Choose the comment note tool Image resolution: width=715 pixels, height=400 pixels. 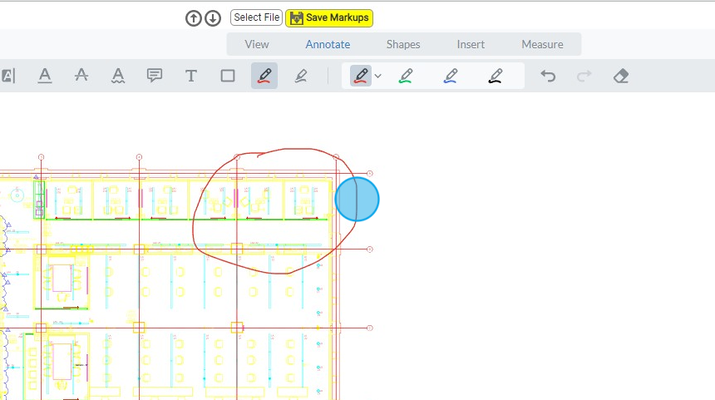coord(155,76)
